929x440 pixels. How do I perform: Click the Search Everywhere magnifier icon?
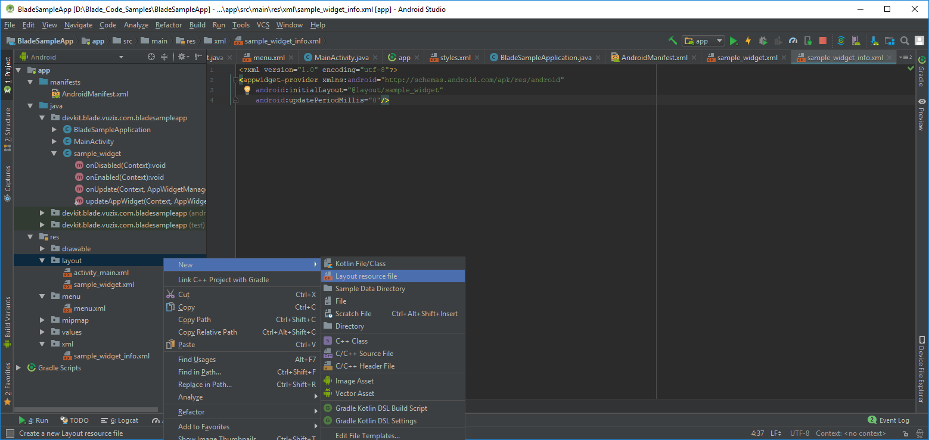(905, 40)
